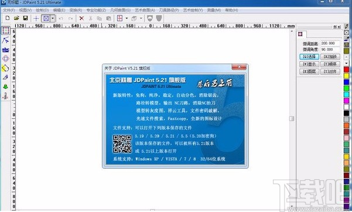Select the gray wedge relief tool
Screen dimensions: 352x212
[6, 77]
